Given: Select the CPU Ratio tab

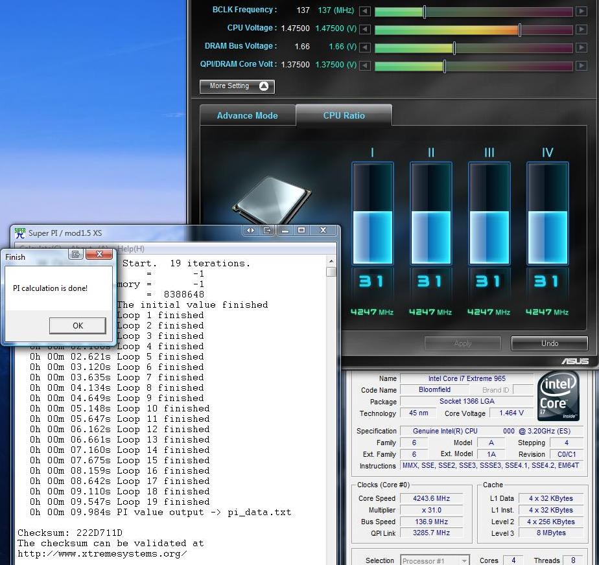Looking at the screenshot, I should coord(344,115).
